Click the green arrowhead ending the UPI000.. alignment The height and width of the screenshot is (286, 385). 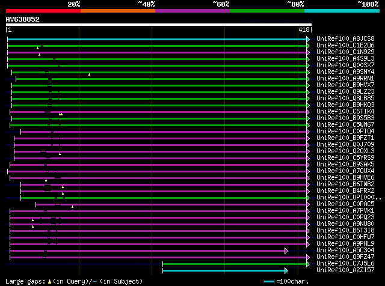(308, 198)
